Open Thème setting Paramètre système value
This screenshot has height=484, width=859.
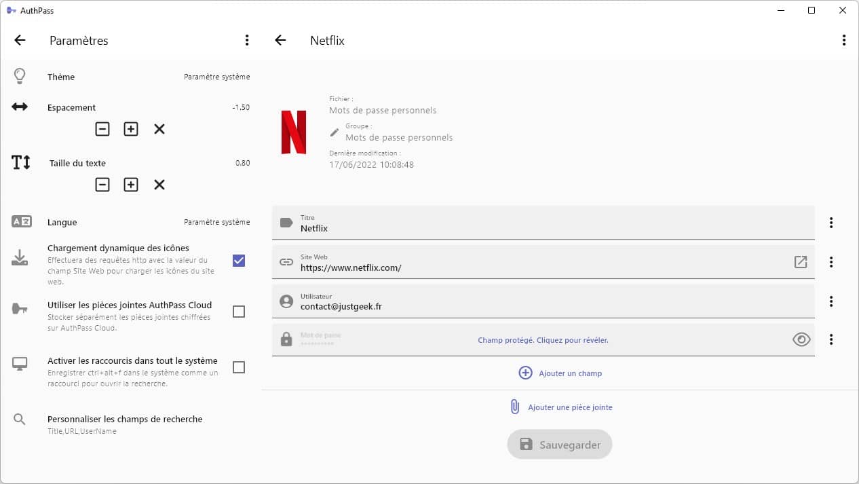point(216,77)
